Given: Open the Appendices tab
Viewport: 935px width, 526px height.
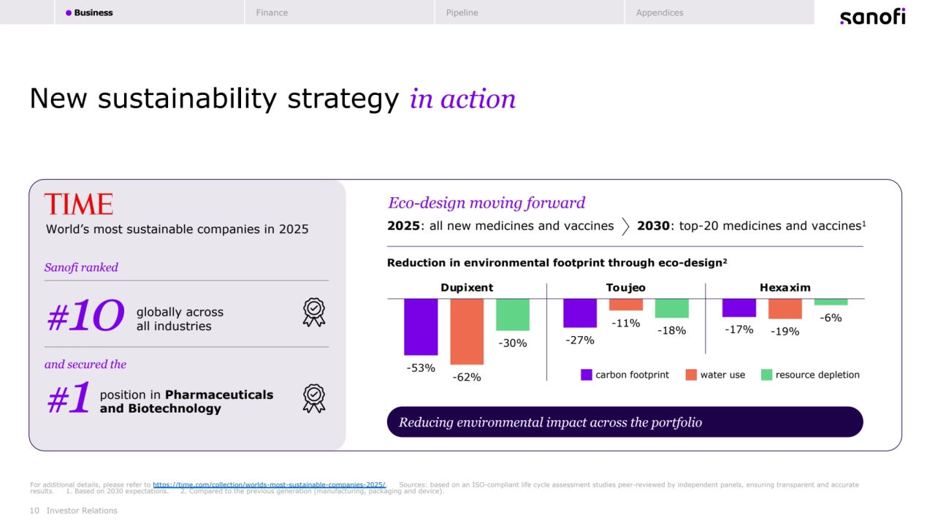Looking at the screenshot, I should 720,12.
